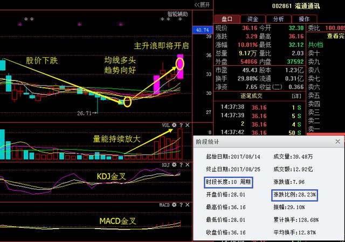345x242 pixels.
Task: Open KDJ indicator settings gear
Action: coord(174,164)
